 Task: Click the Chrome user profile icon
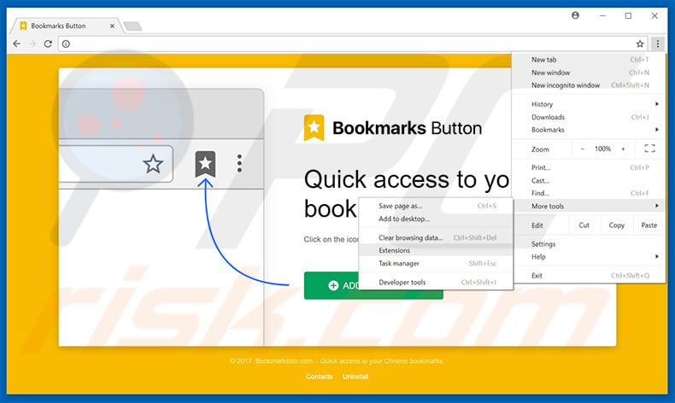click(575, 15)
